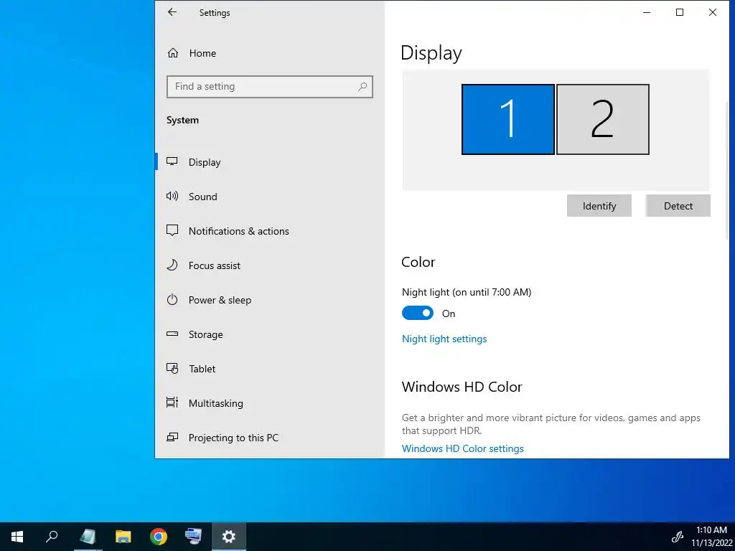Go back using the Settings back arrow

click(172, 13)
